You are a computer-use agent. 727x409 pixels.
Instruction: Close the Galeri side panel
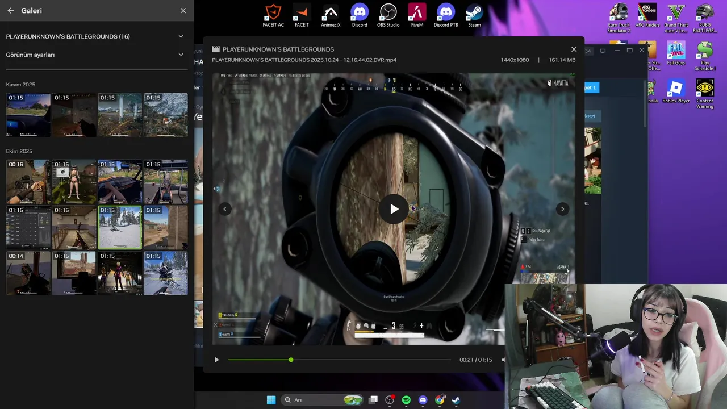coord(183,11)
